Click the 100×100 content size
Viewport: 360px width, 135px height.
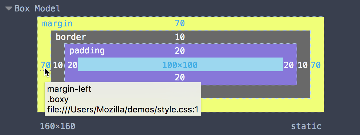180,65
